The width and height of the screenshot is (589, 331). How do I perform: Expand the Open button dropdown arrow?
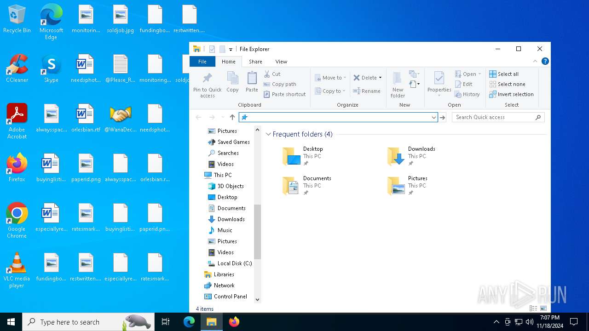click(479, 74)
